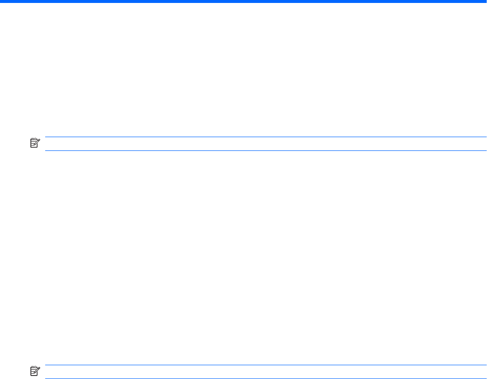Click the center of the blue header bar

point(243,2)
